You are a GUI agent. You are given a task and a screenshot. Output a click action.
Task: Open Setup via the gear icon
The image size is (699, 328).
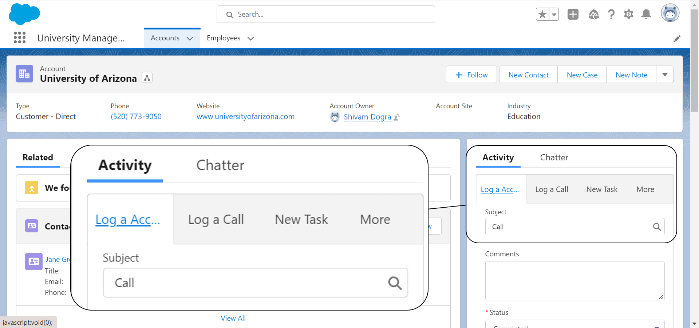pos(629,14)
